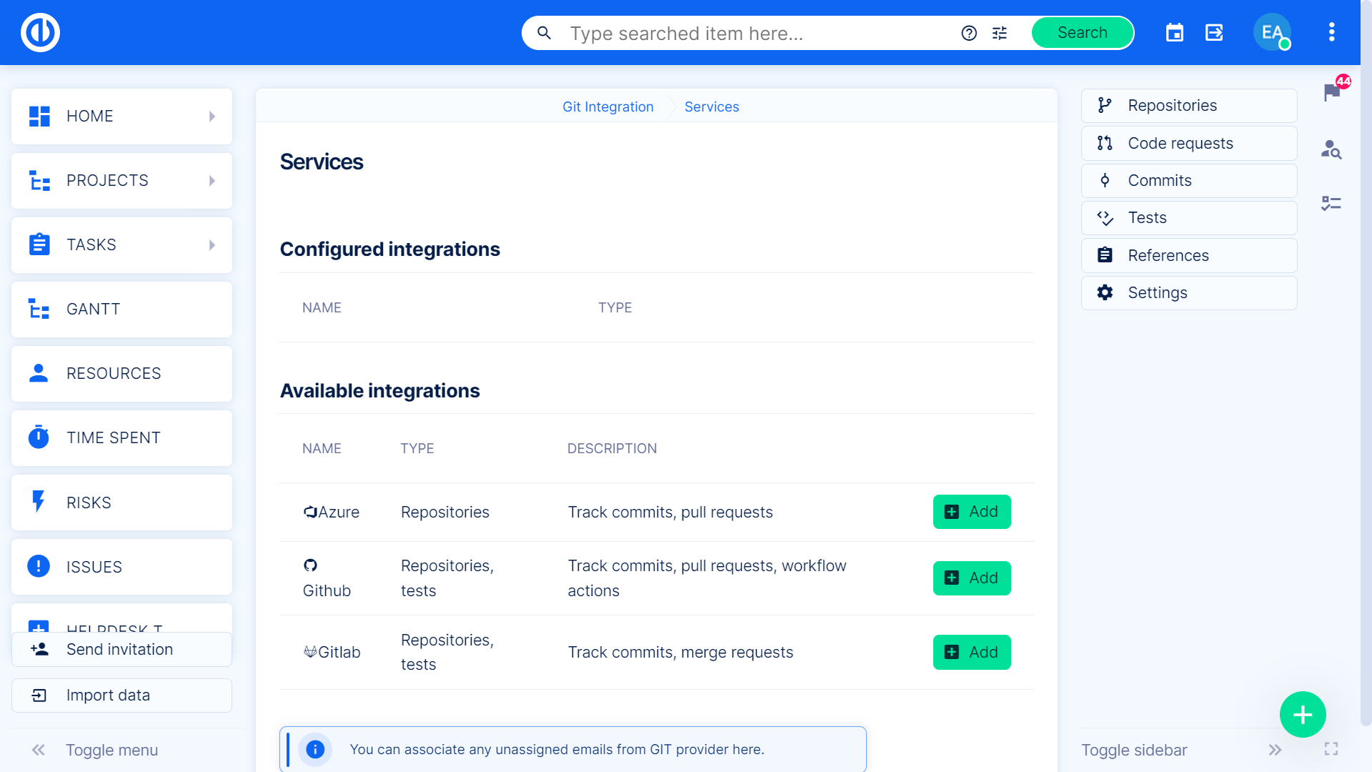Click the green plus floating button

[1302, 714]
